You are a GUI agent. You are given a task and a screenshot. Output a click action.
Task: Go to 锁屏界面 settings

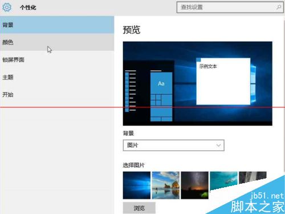tap(57, 60)
